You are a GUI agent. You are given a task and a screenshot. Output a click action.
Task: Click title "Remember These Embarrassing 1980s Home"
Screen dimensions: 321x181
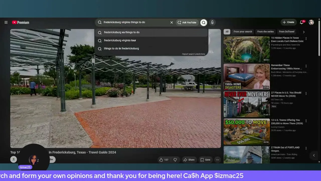(x=286, y=67)
